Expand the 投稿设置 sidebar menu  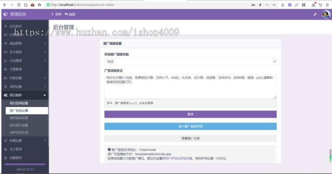coord(25,141)
